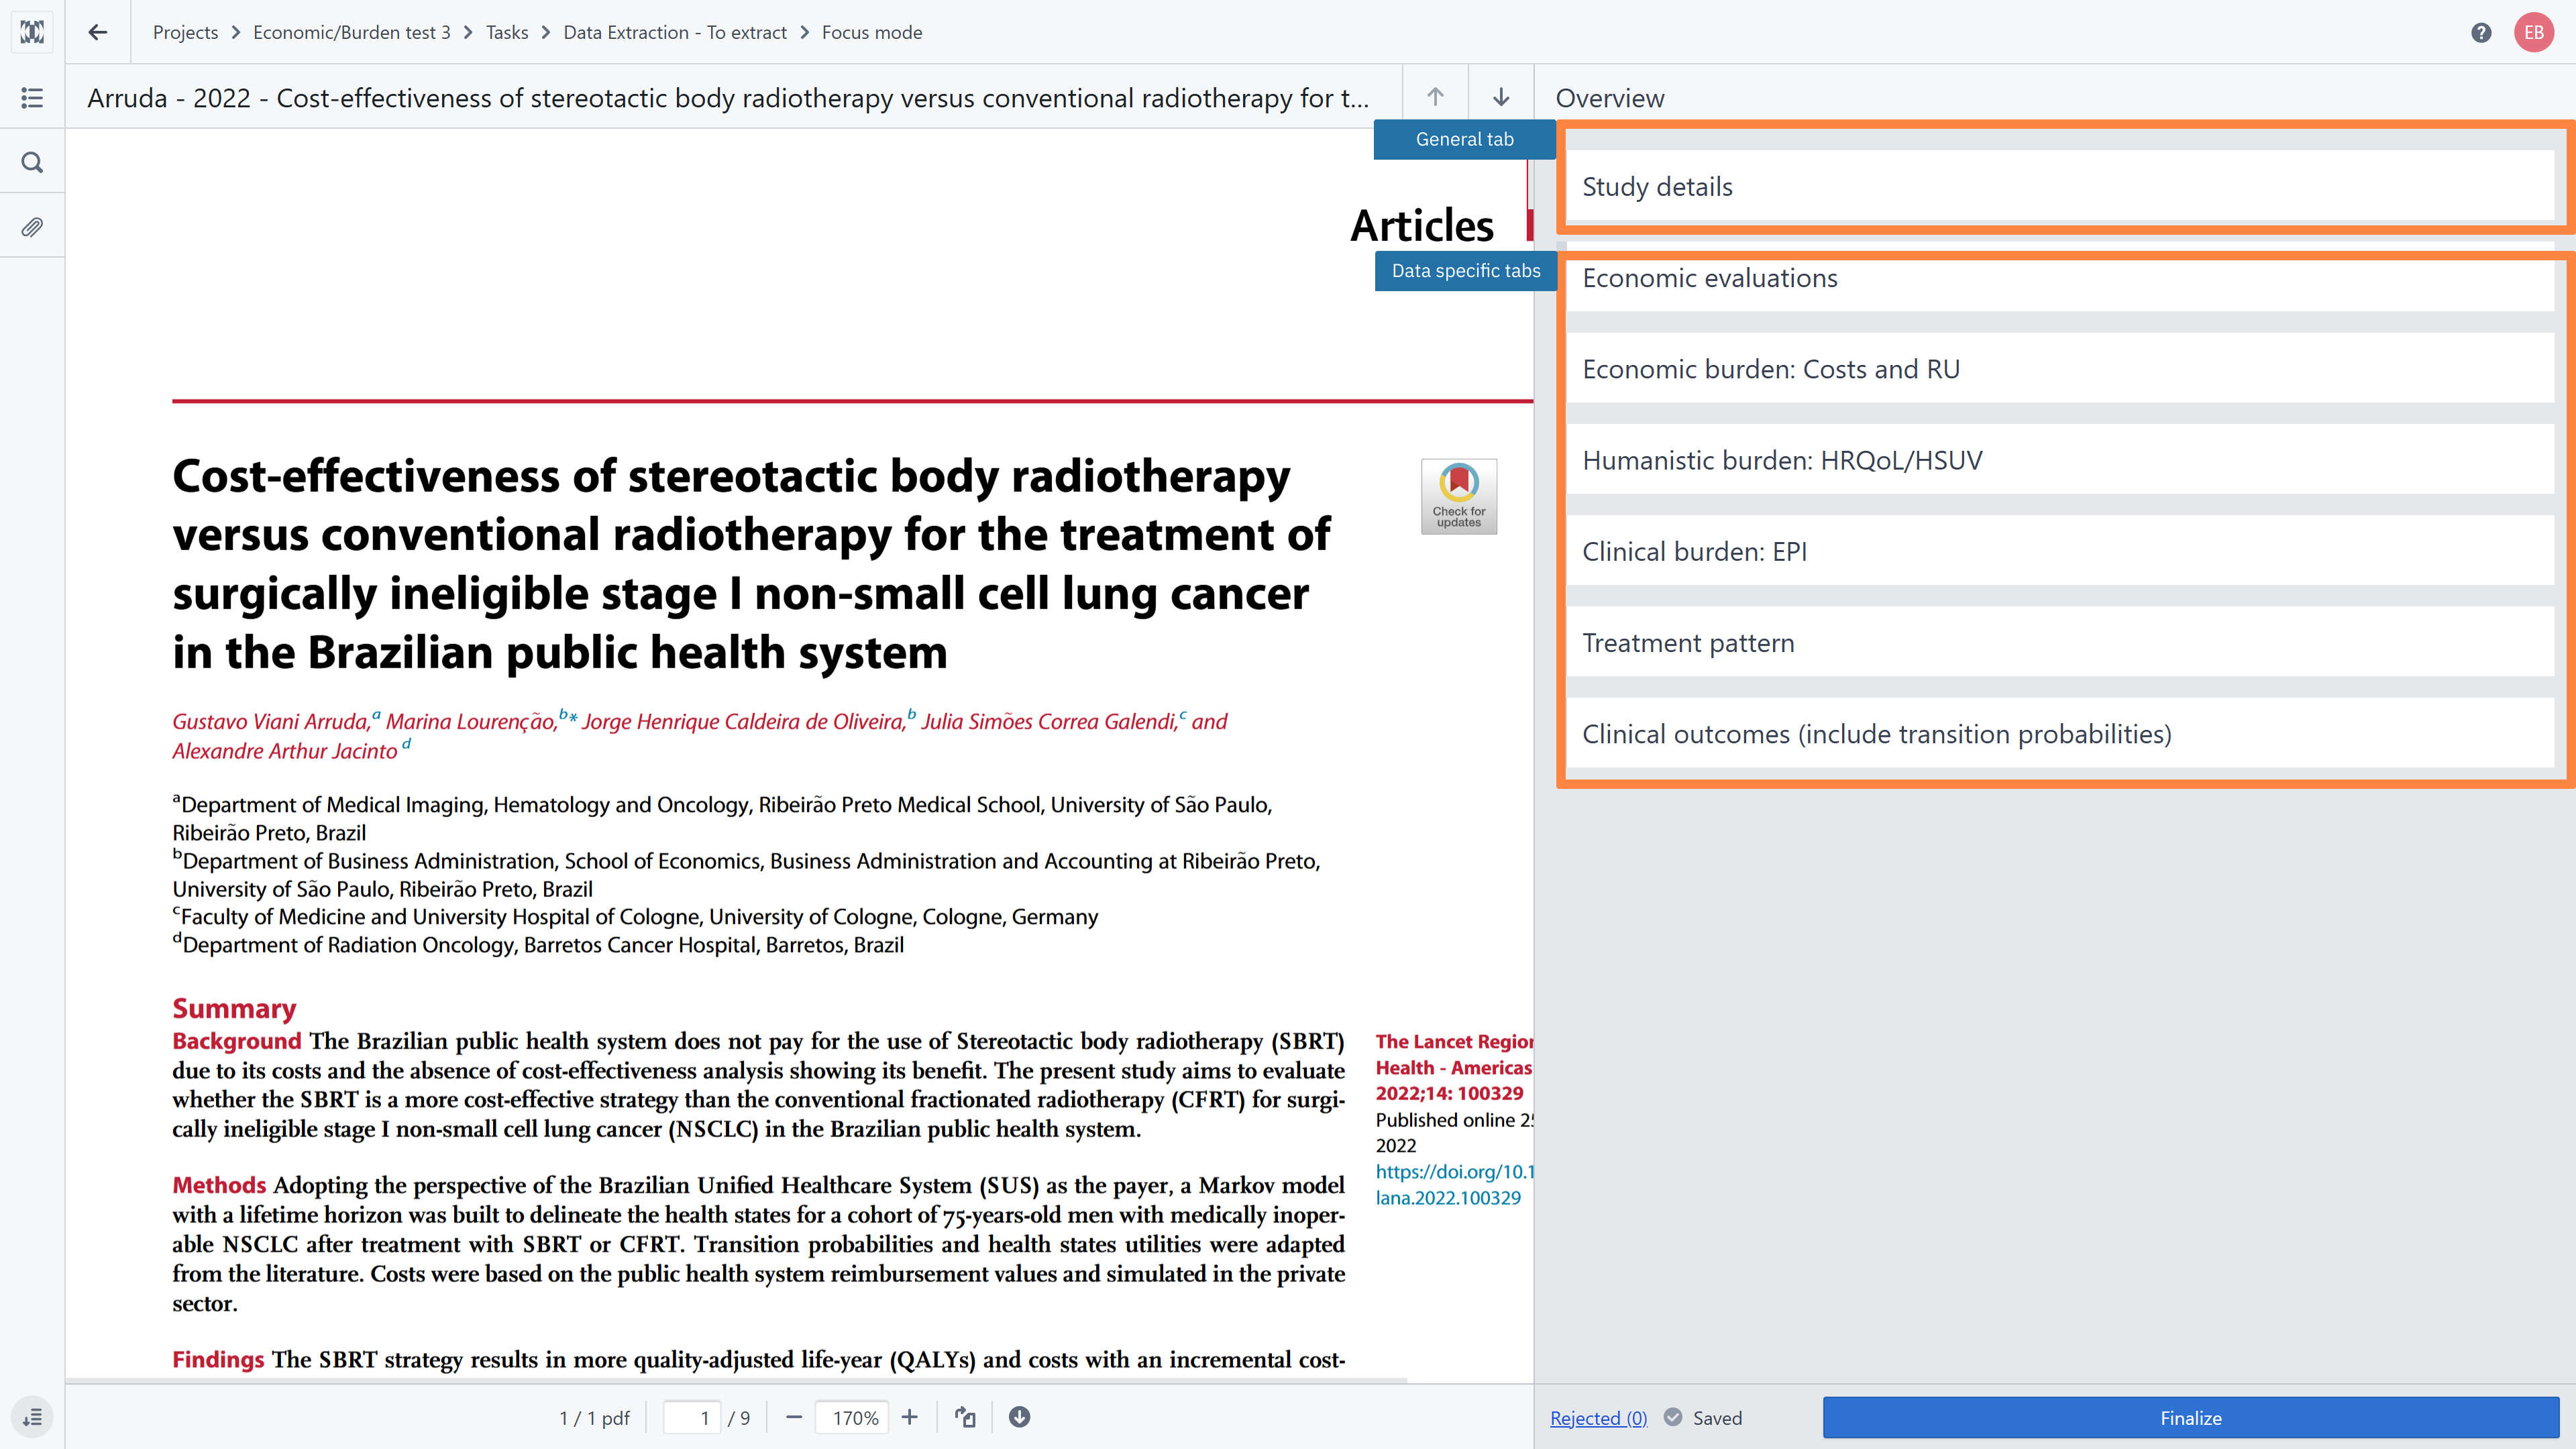Open the Clinical outcomes section
The height and width of the screenshot is (1449, 2576).
tap(2060, 733)
